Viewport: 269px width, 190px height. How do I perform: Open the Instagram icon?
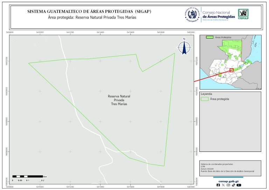coord(228,185)
